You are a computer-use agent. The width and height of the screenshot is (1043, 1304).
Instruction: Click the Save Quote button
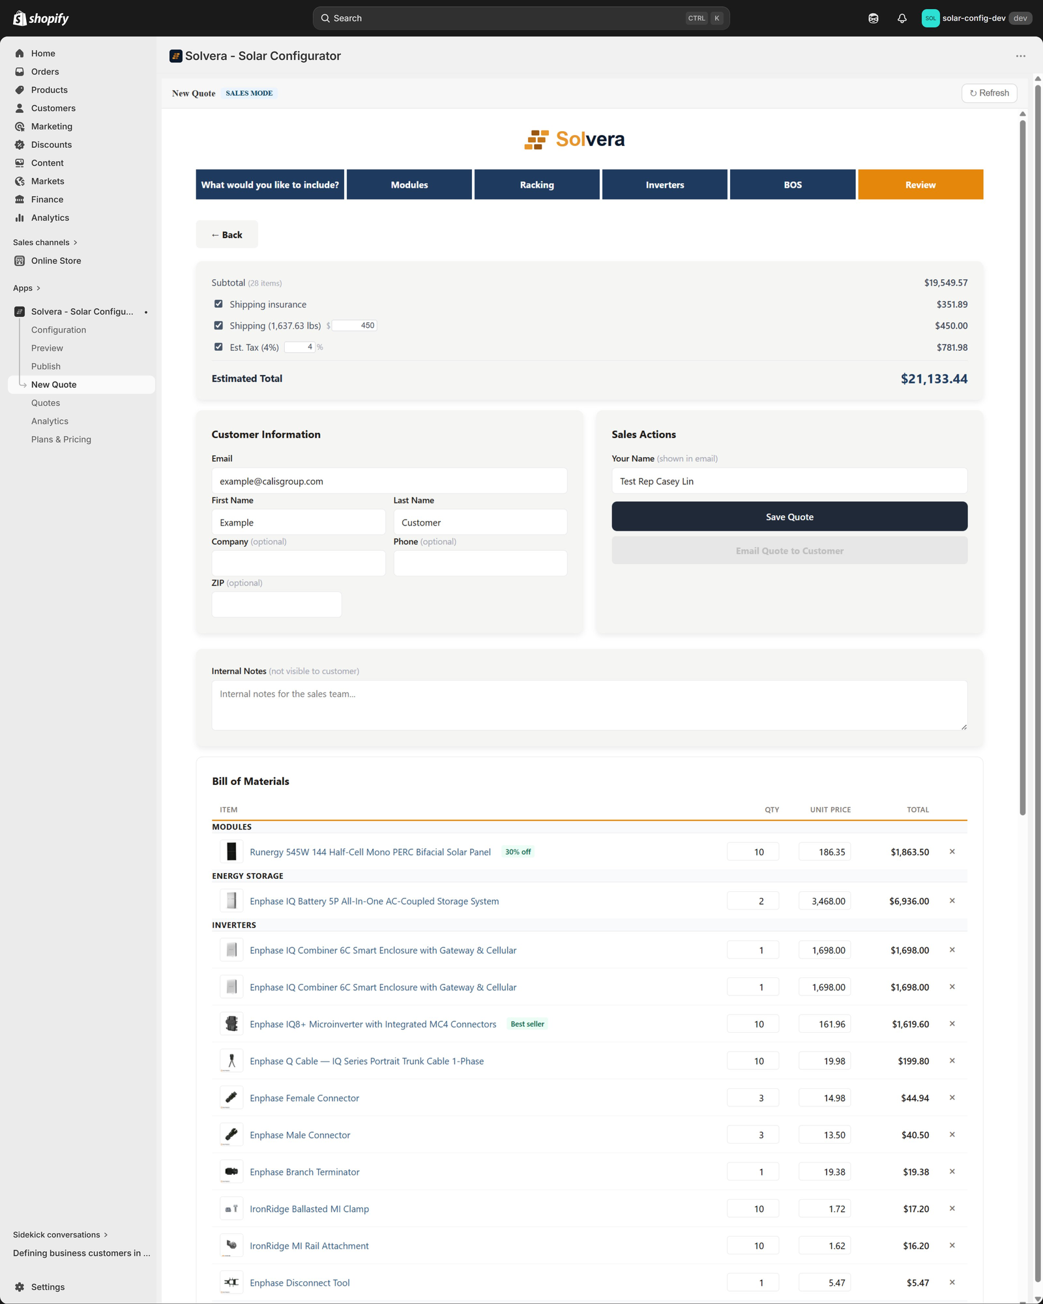click(789, 516)
